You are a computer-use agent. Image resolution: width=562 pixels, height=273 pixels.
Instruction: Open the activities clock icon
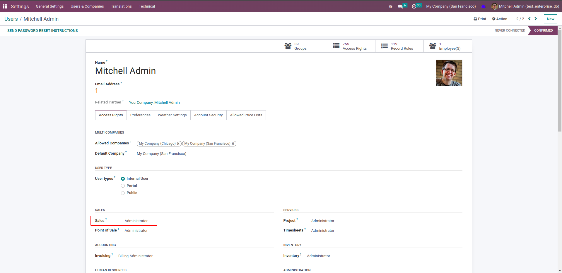tap(414, 6)
